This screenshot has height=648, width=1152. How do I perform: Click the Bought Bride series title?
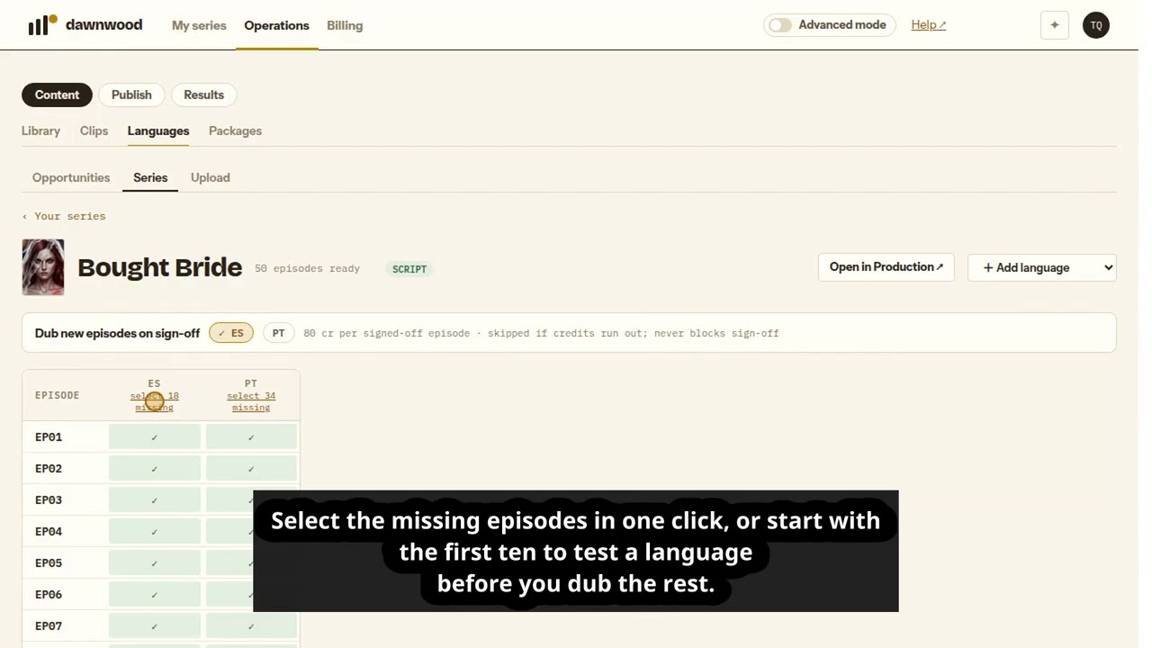(160, 267)
